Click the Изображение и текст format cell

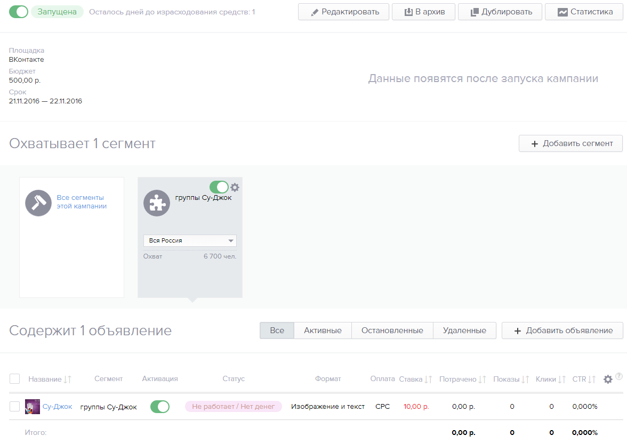pyautogui.click(x=328, y=407)
